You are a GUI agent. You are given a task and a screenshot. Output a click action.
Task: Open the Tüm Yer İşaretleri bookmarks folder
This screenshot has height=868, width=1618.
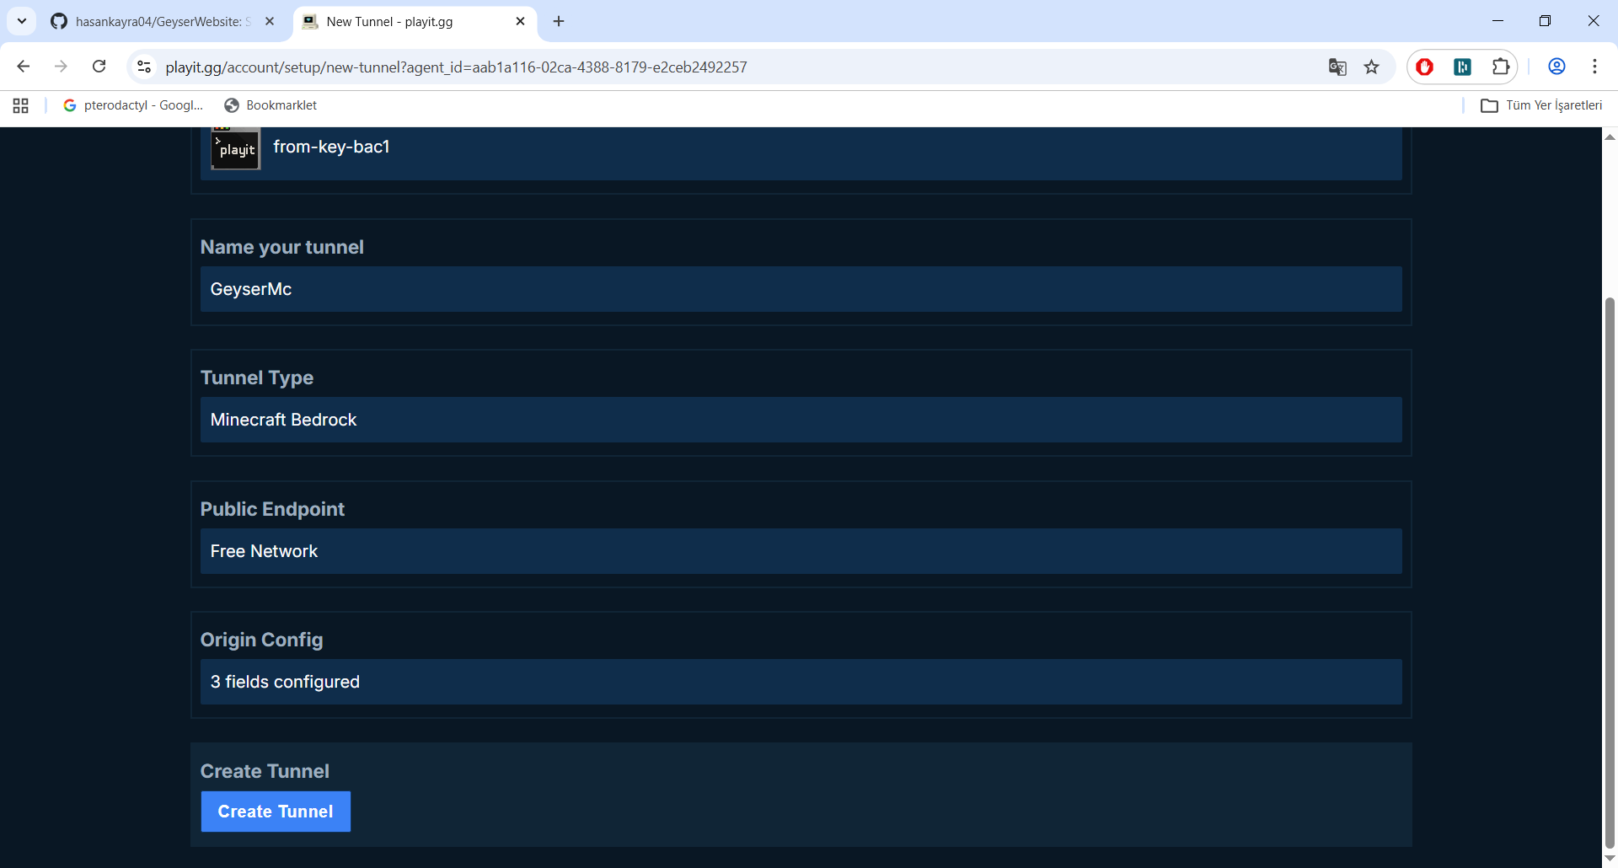coord(1542,105)
